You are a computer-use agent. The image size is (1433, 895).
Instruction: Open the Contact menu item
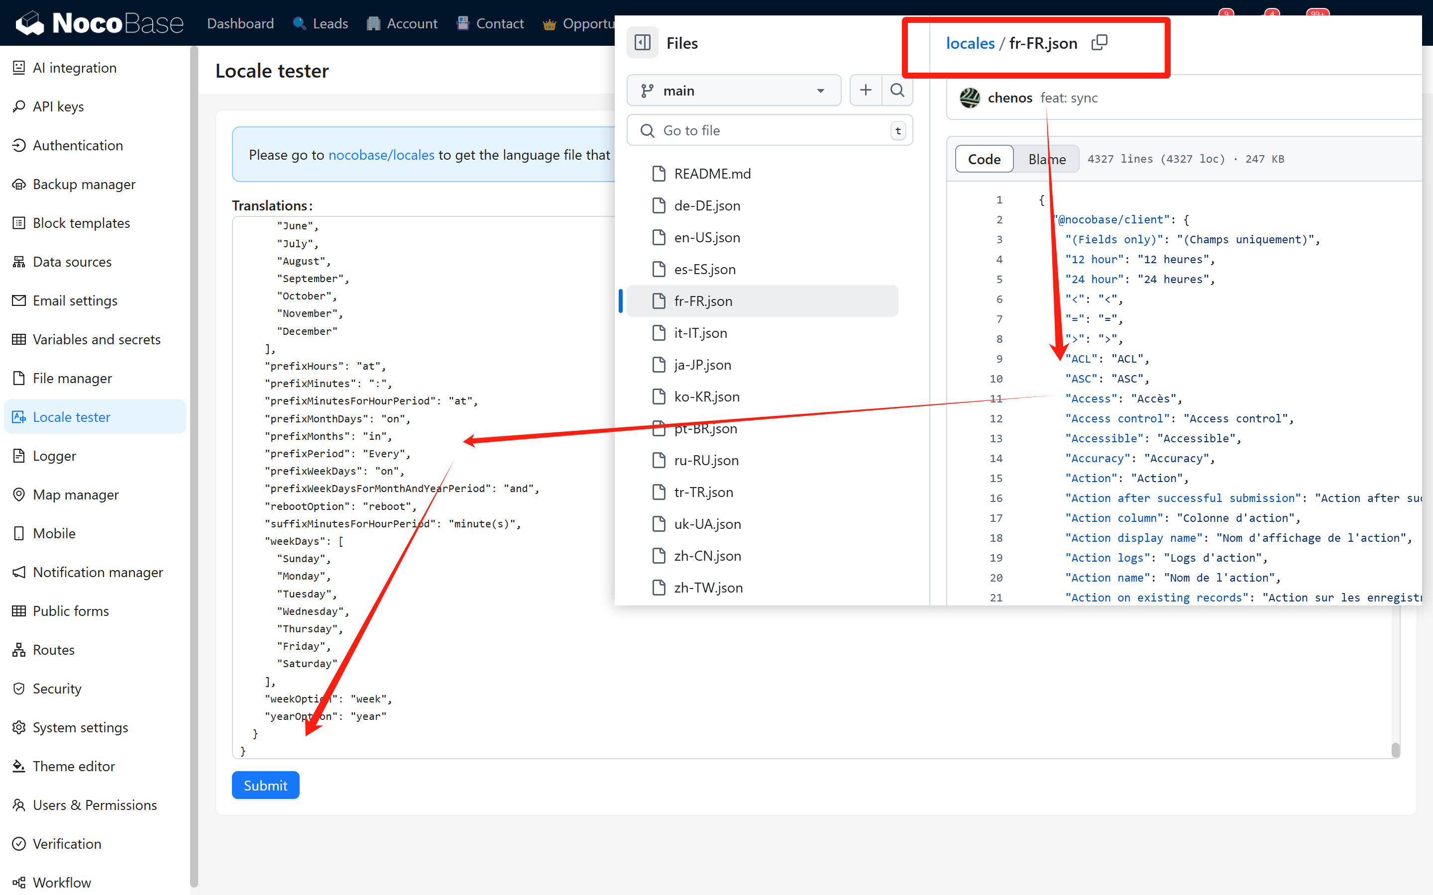[490, 23]
